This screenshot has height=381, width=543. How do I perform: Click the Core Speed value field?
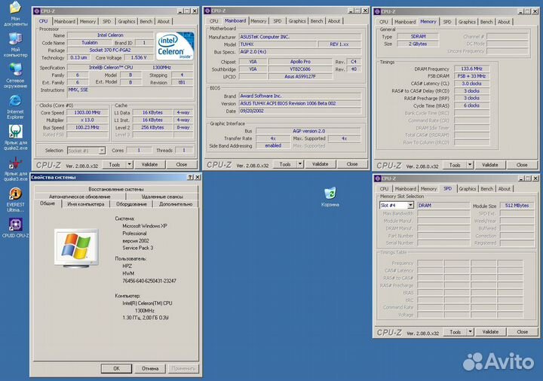pyautogui.click(x=88, y=112)
